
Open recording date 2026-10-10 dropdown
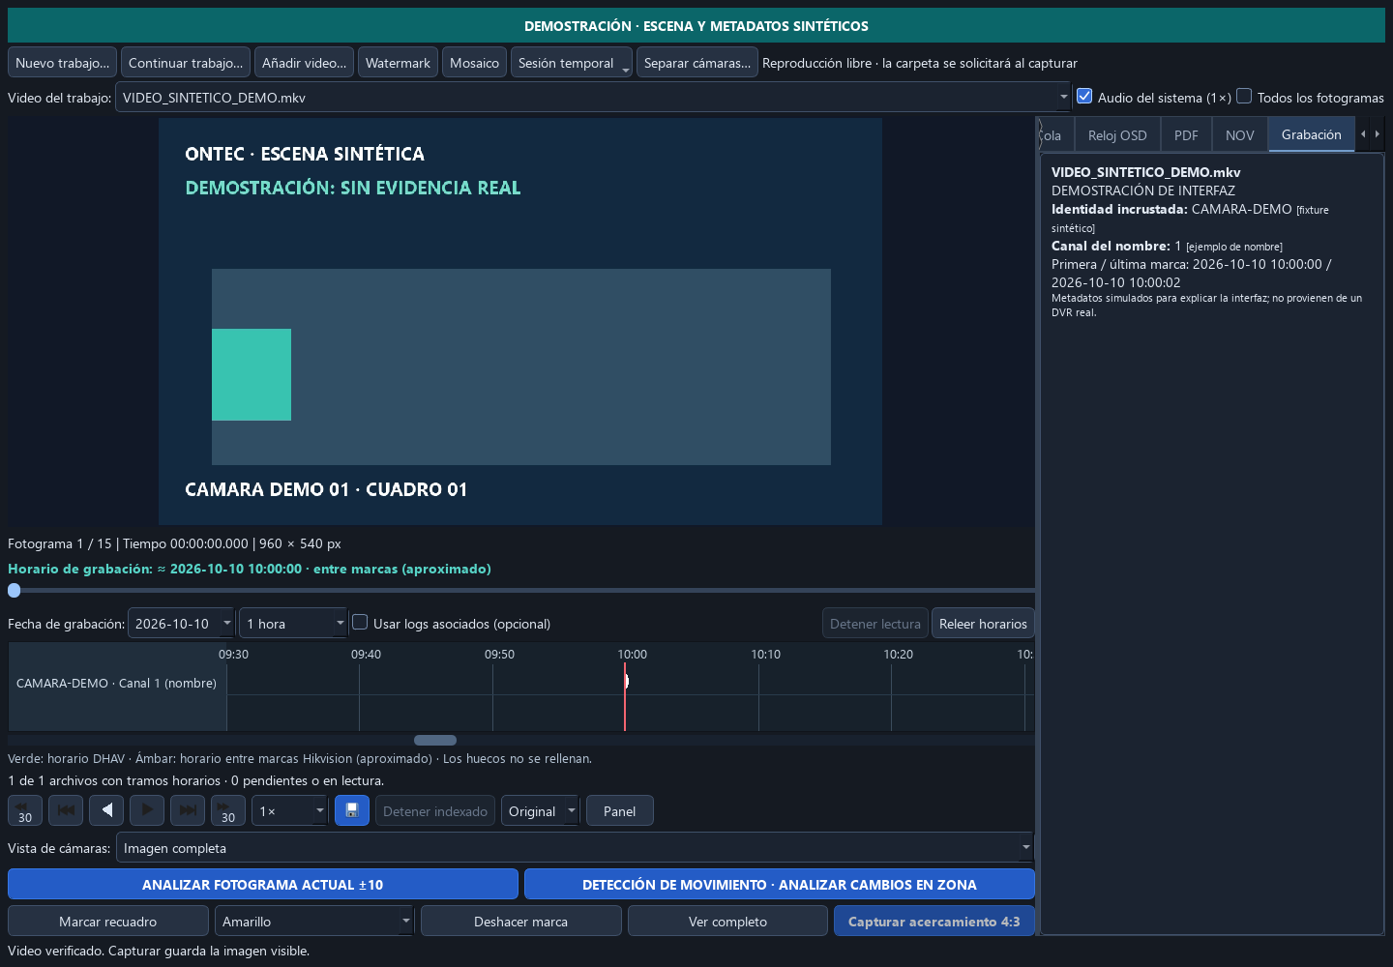(181, 623)
